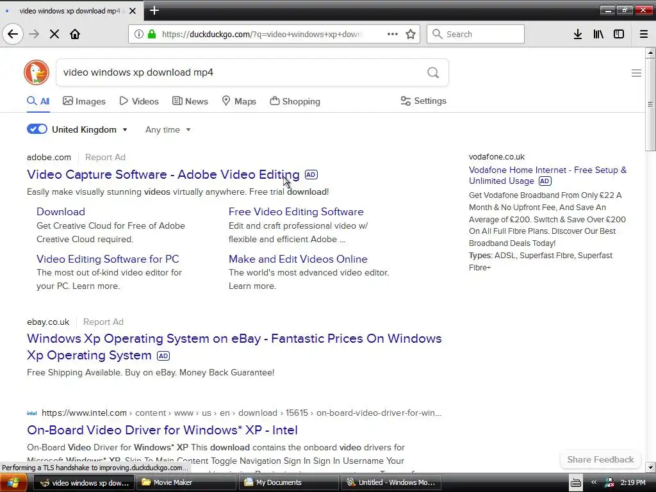Screen dimensions: 656x492
Task: Toggle the United Kingdom region switch
Action: (x=37, y=129)
